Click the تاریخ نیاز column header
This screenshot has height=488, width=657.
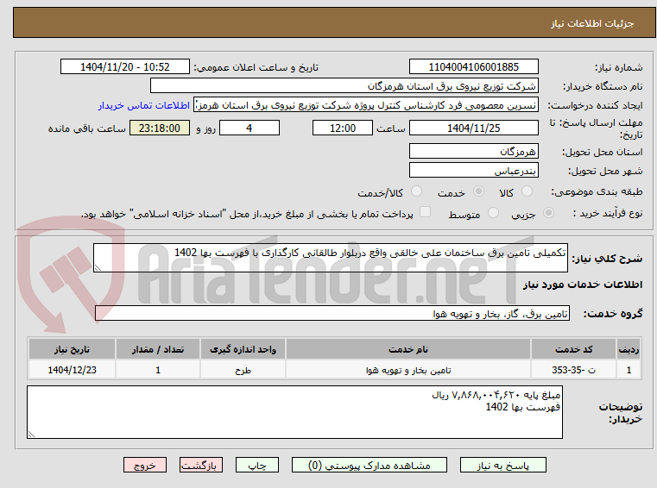72,349
